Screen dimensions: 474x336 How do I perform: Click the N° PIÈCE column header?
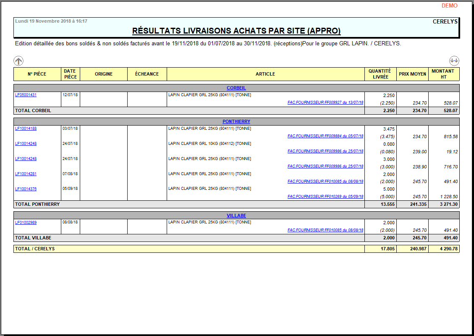37,74
